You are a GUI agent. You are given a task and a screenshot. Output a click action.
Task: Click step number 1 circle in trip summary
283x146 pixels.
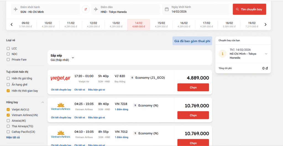point(222,54)
